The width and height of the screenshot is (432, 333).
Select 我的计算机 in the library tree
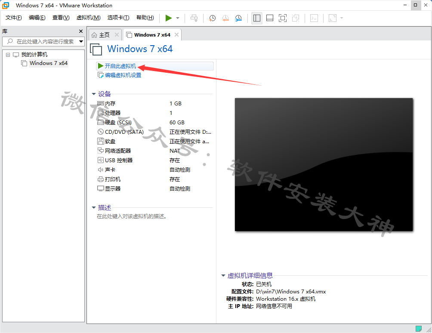click(x=34, y=55)
